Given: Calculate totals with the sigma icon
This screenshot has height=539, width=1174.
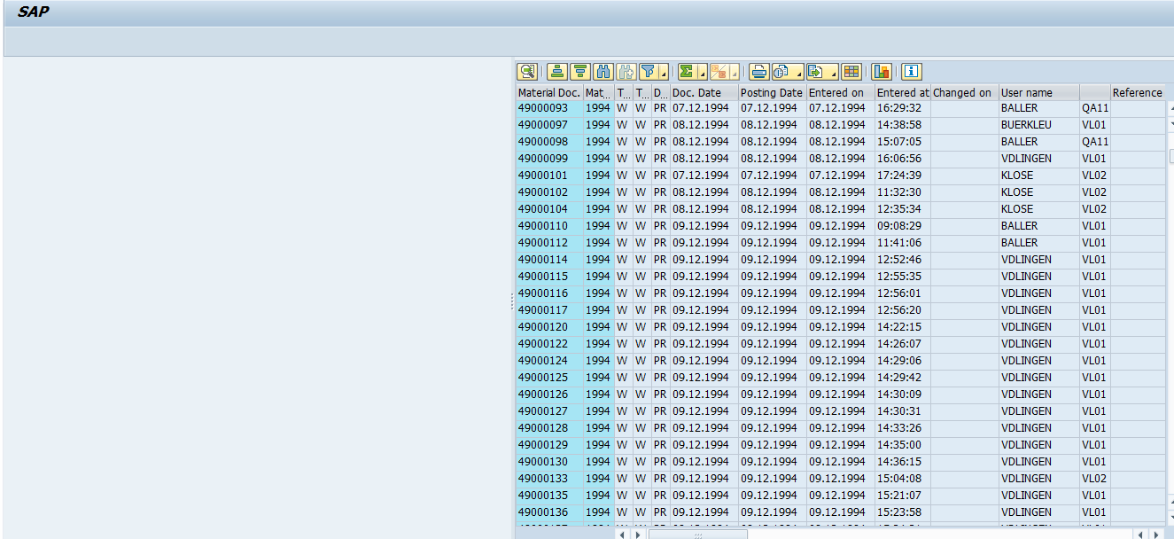Looking at the screenshot, I should [685, 72].
